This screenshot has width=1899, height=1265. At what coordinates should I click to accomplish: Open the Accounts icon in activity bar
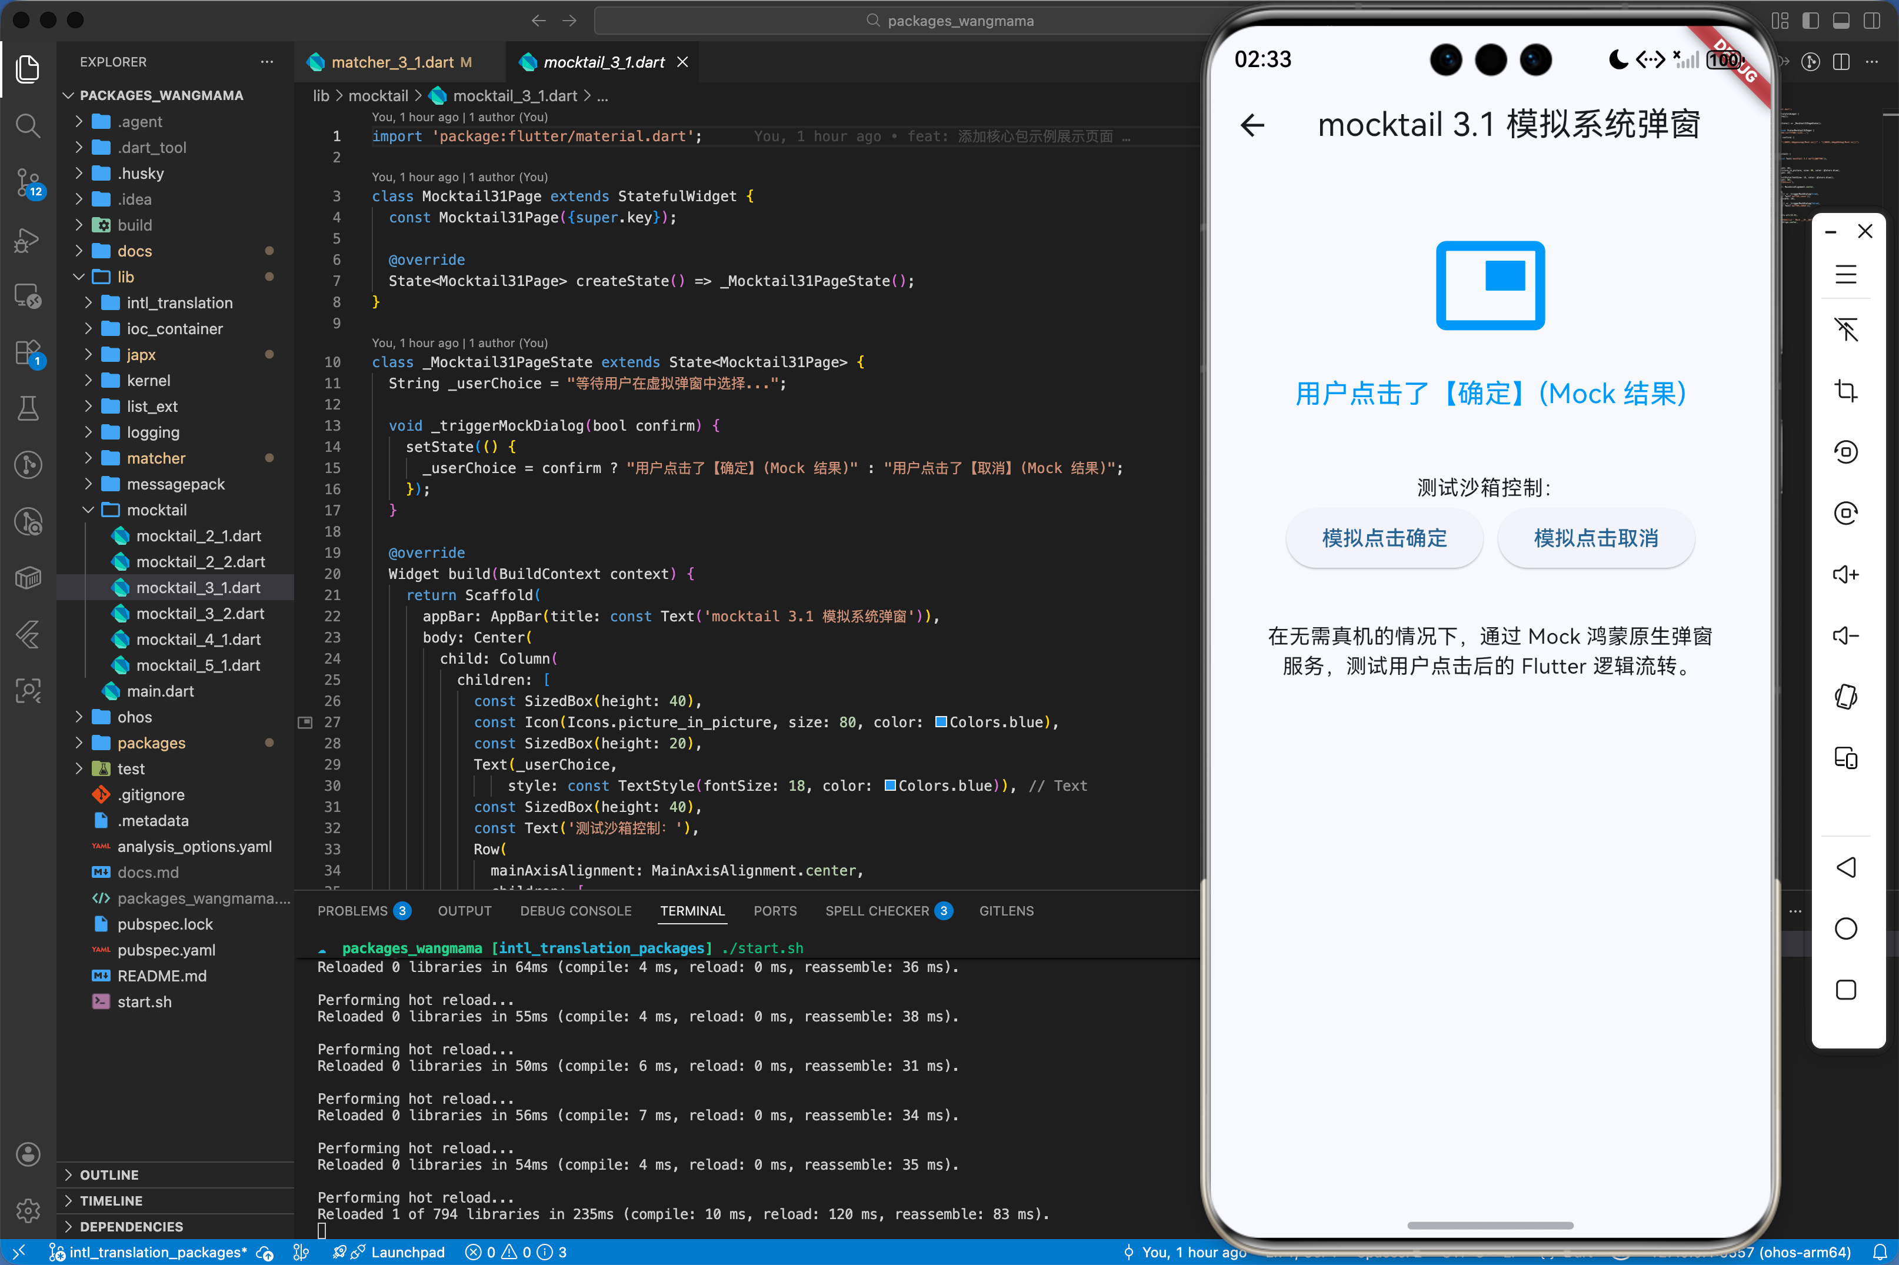28,1154
